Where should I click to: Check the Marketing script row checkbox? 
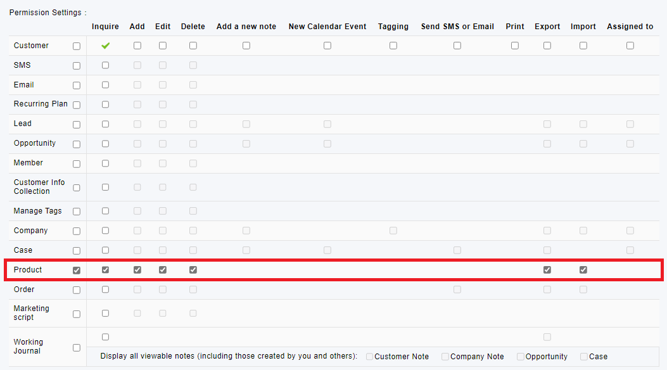coord(77,314)
